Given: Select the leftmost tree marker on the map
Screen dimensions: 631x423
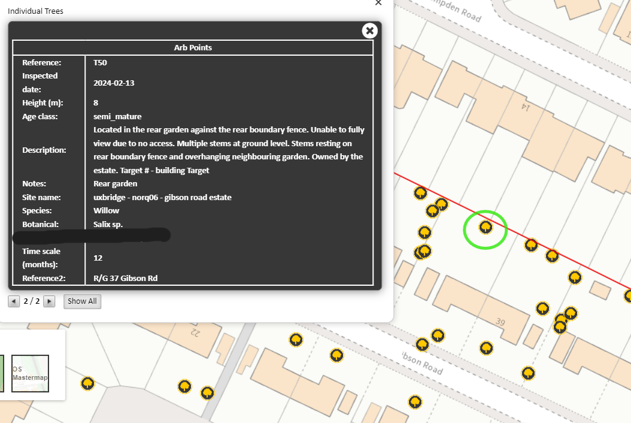Looking at the screenshot, I should 88,383.
